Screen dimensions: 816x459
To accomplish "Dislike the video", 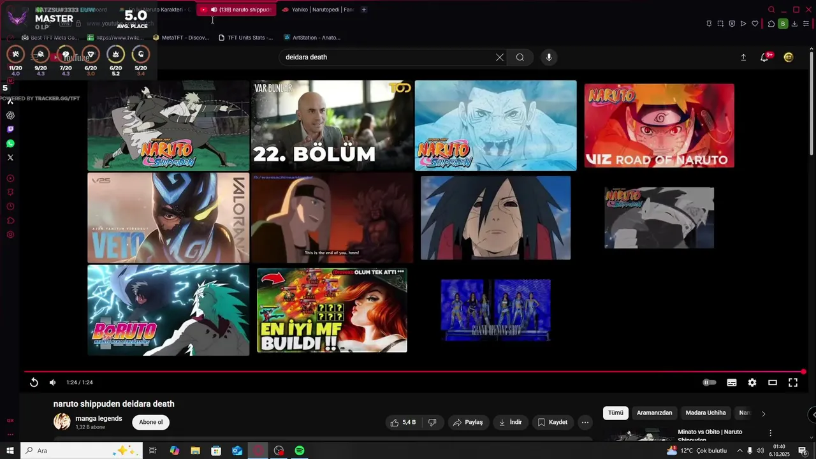I will (432, 422).
